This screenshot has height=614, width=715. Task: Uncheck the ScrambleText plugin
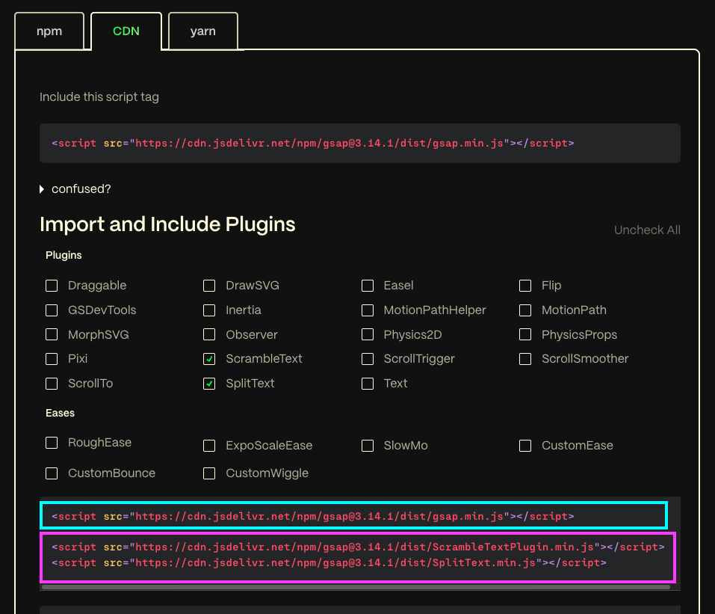pyautogui.click(x=210, y=359)
